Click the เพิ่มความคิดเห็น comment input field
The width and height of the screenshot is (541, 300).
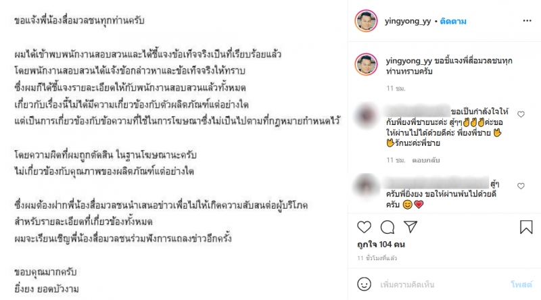click(x=444, y=284)
